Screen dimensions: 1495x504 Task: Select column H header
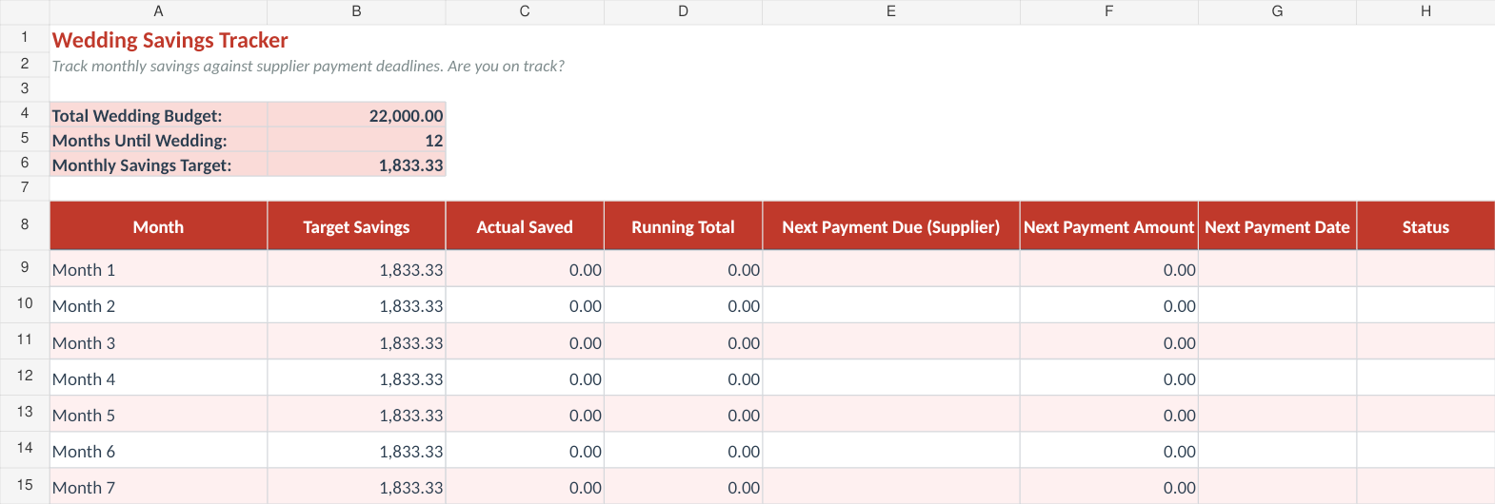(1425, 11)
